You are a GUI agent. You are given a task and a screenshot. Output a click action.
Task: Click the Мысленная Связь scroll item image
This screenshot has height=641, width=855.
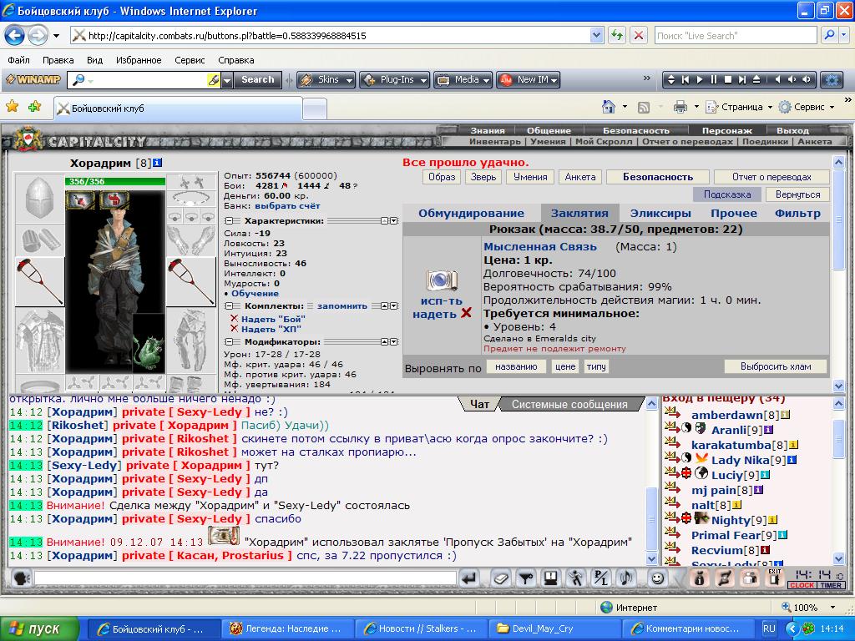(442, 280)
